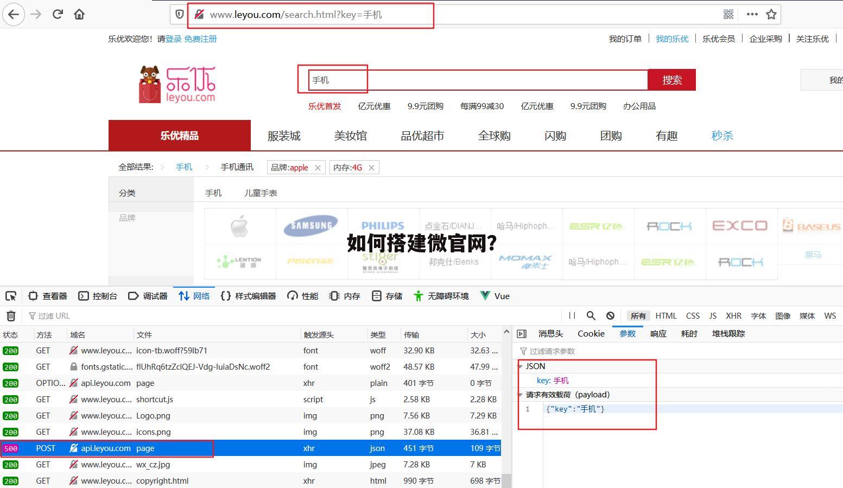Switch to the Cookie tab in request details

[591, 333]
